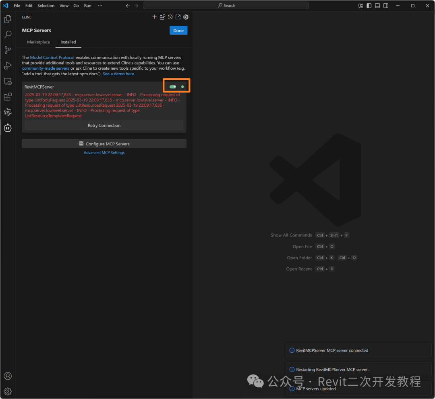Switch to the Marketplace tab
This screenshot has height=399, width=435.
click(39, 42)
